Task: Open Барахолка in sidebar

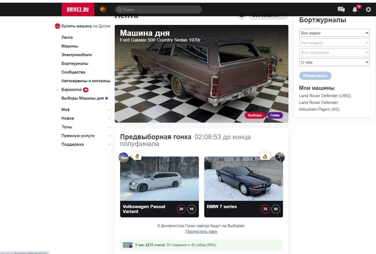Action: (71, 90)
